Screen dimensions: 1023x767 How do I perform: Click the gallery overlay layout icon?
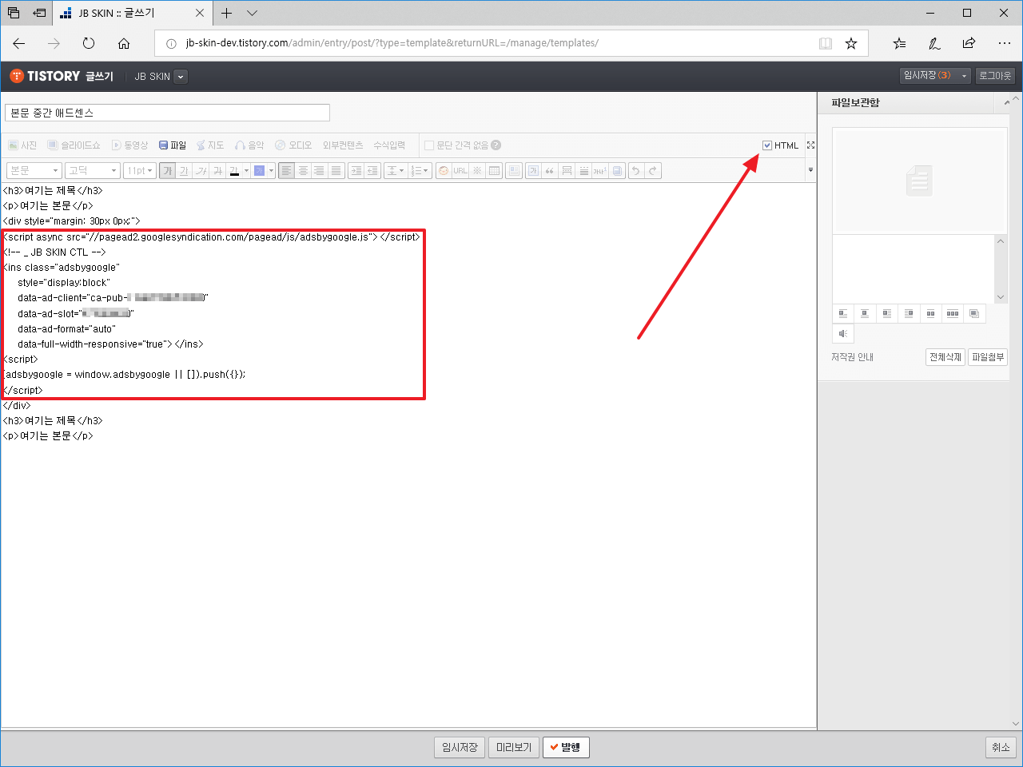coord(974,314)
